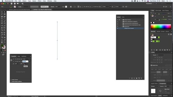Select the Eyedropper tool
Image resolution: width=173 pixels, height=97 pixels.
point(2,35)
